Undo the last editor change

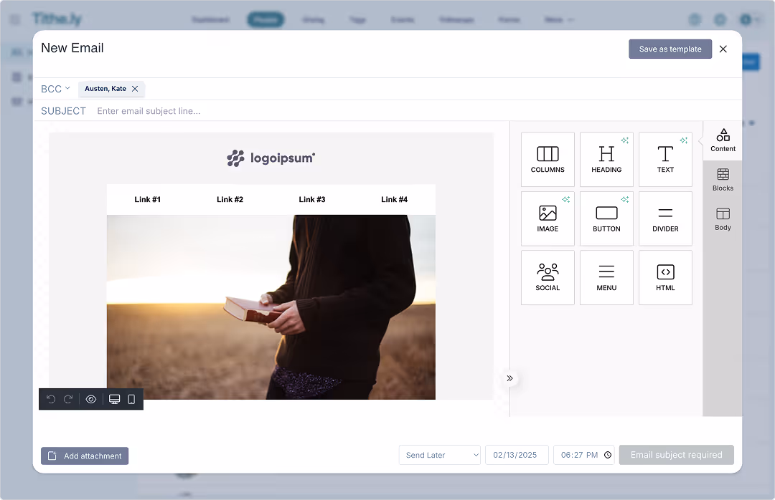point(50,399)
